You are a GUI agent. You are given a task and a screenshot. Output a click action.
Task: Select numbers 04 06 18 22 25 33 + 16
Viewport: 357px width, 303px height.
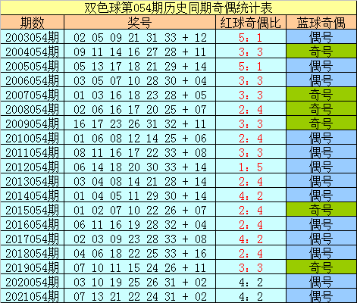[140, 253]
